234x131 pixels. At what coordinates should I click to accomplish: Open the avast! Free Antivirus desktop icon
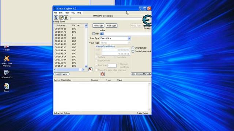coord(7,61)
